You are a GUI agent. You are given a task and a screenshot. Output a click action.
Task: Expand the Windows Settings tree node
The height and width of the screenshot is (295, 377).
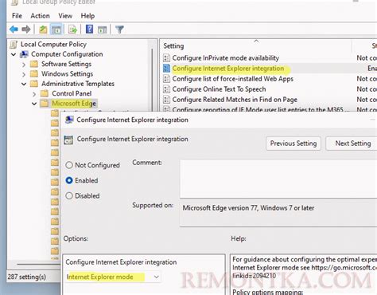pyautogui.click(x=24, y=74)
